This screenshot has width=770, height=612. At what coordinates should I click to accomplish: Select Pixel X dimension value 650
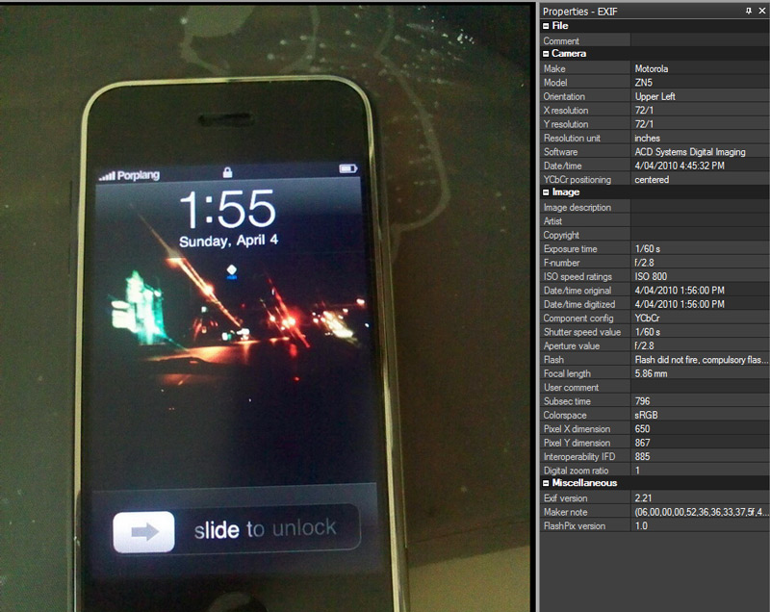[642, 429]
